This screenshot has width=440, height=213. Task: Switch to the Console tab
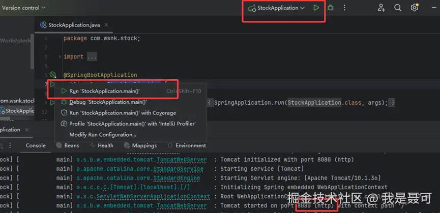(36, 145)
